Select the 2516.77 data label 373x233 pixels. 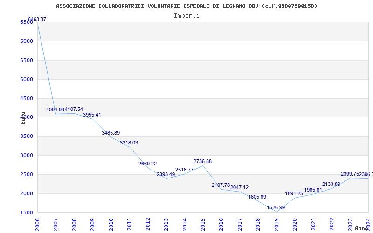coord(184,170)
